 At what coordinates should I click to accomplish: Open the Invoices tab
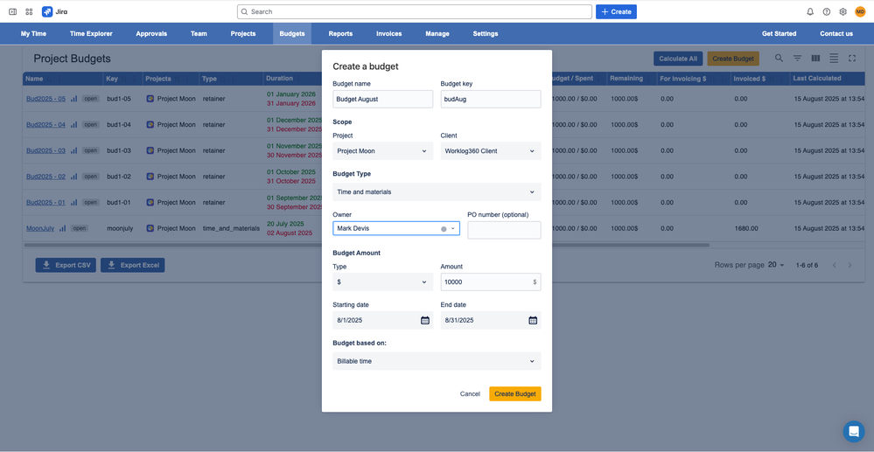[389, 33]
